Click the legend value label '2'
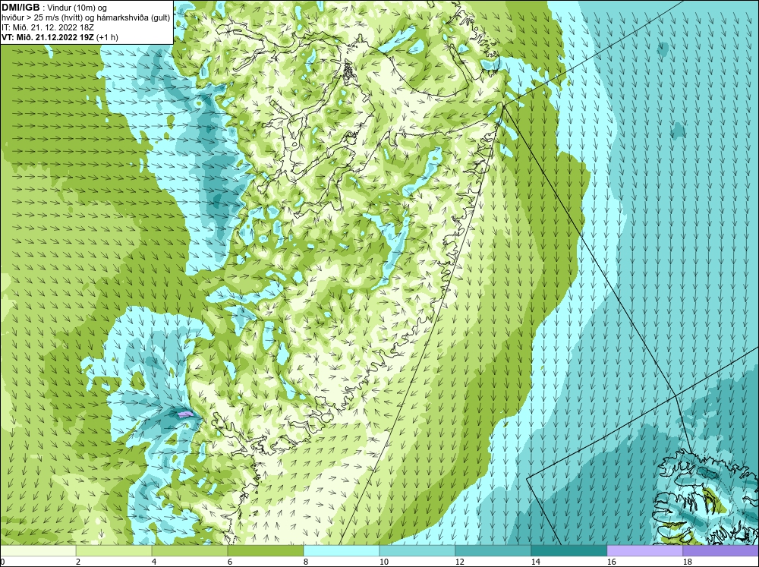759x567 pixels. tap(78, 562)
